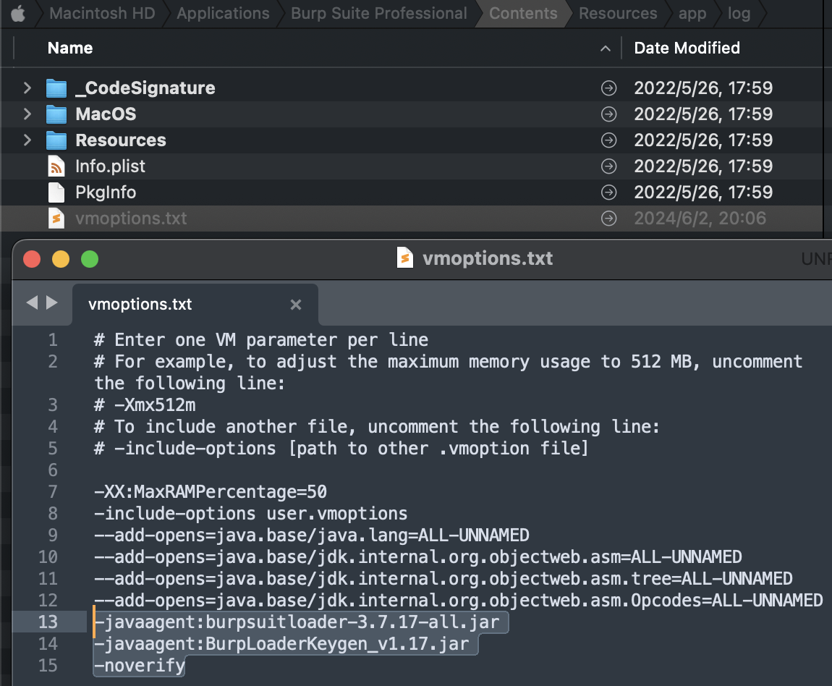Toggle sort direction caret in Name header
The width and height of the screenshot is (832, 686).
point(605,48)
